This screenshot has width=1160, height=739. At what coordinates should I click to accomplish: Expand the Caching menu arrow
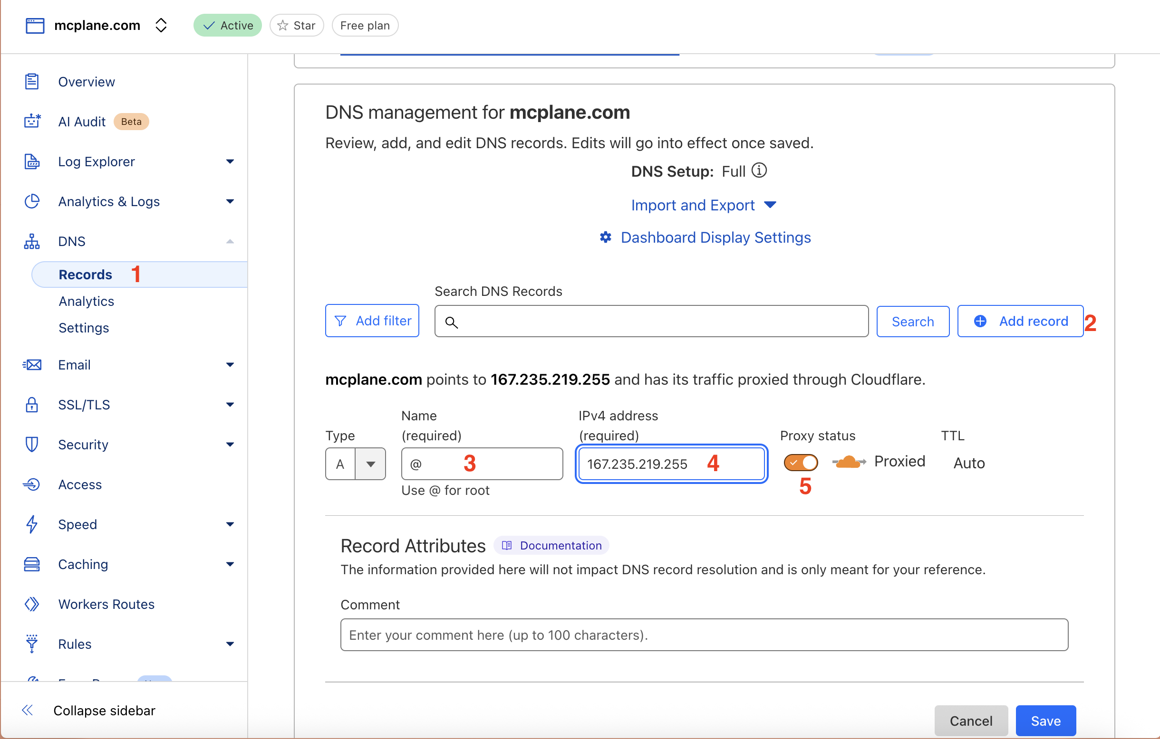[x=230, y=564]
